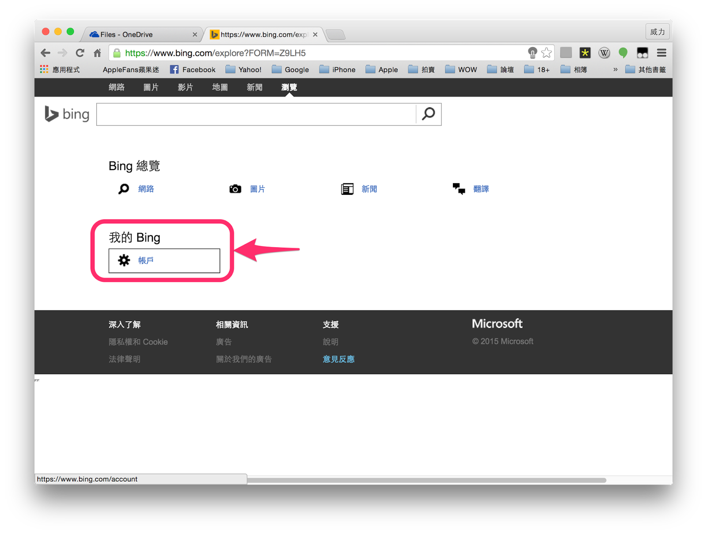Open the iPhone bookmarks folder
The width and height of the screenshot is (707, 534).
(338, 69)
